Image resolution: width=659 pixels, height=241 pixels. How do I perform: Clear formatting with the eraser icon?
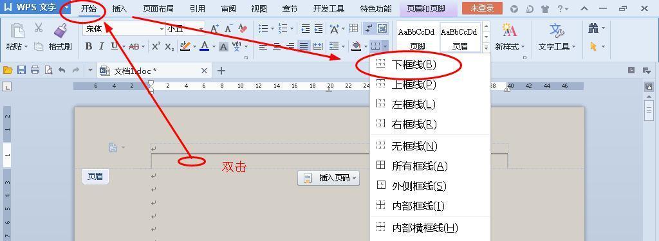[x=243, y=28]
